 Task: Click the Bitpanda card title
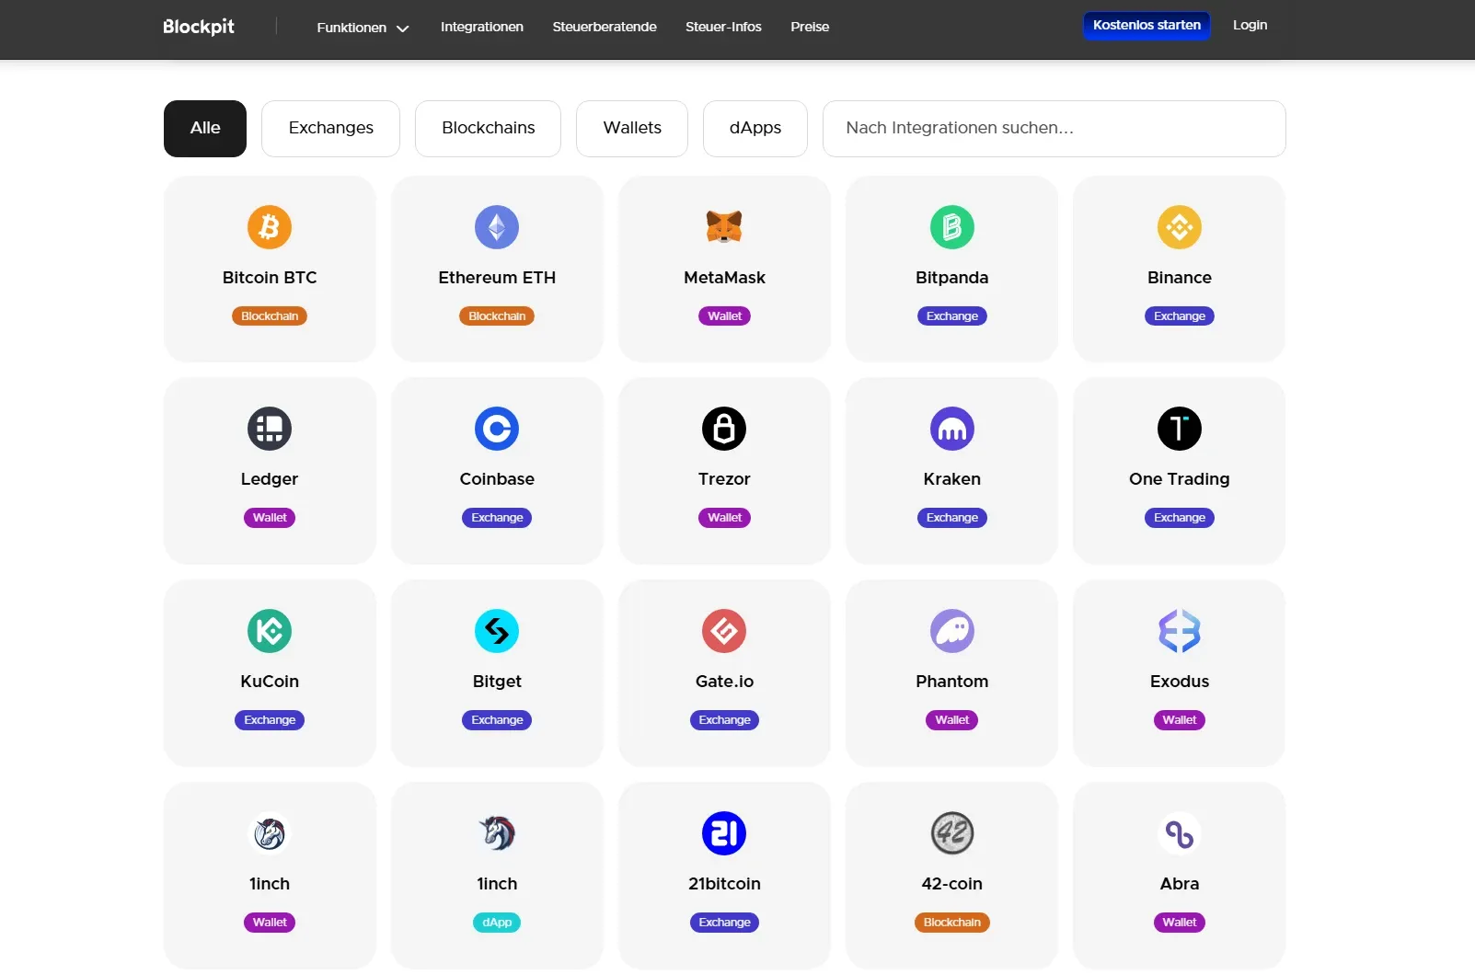(x=952, y=278)
